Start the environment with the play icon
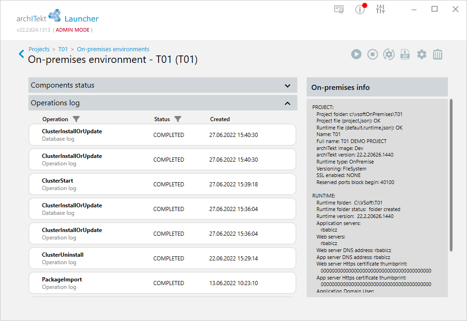Image resolution: width=467 pixels, height=321 pixels. point(356,54)
